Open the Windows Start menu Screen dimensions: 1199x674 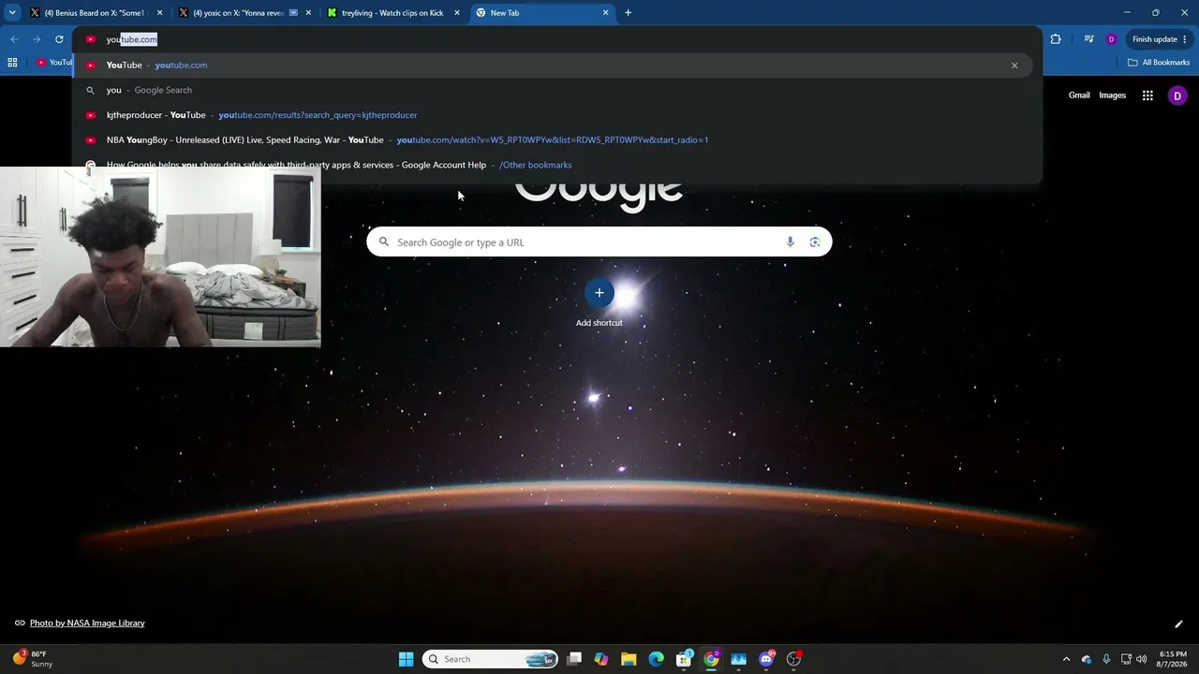click(406, 659)
